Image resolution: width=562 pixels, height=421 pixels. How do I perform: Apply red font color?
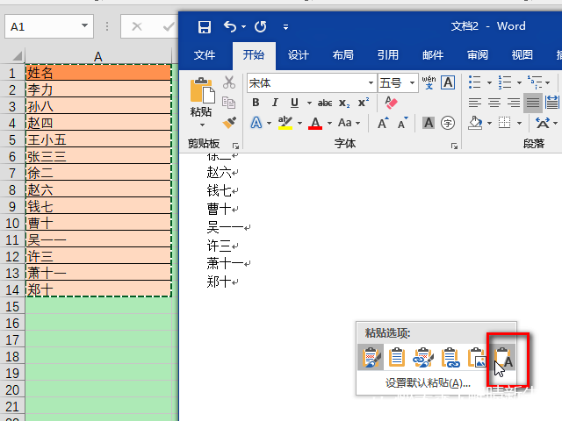(315, 123)
